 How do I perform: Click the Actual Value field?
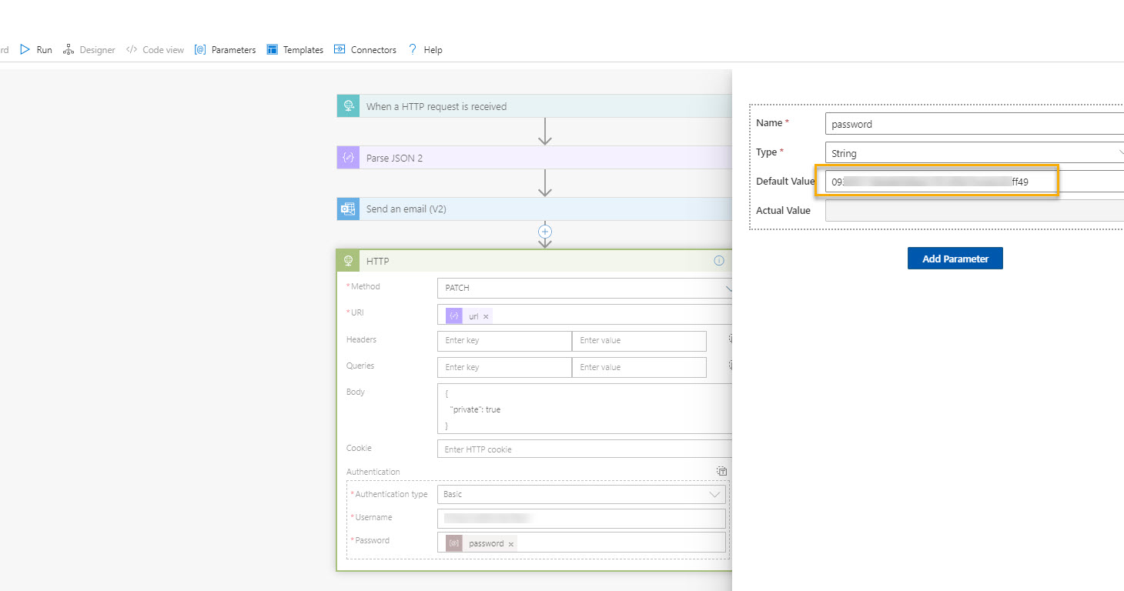click(975, 210)
